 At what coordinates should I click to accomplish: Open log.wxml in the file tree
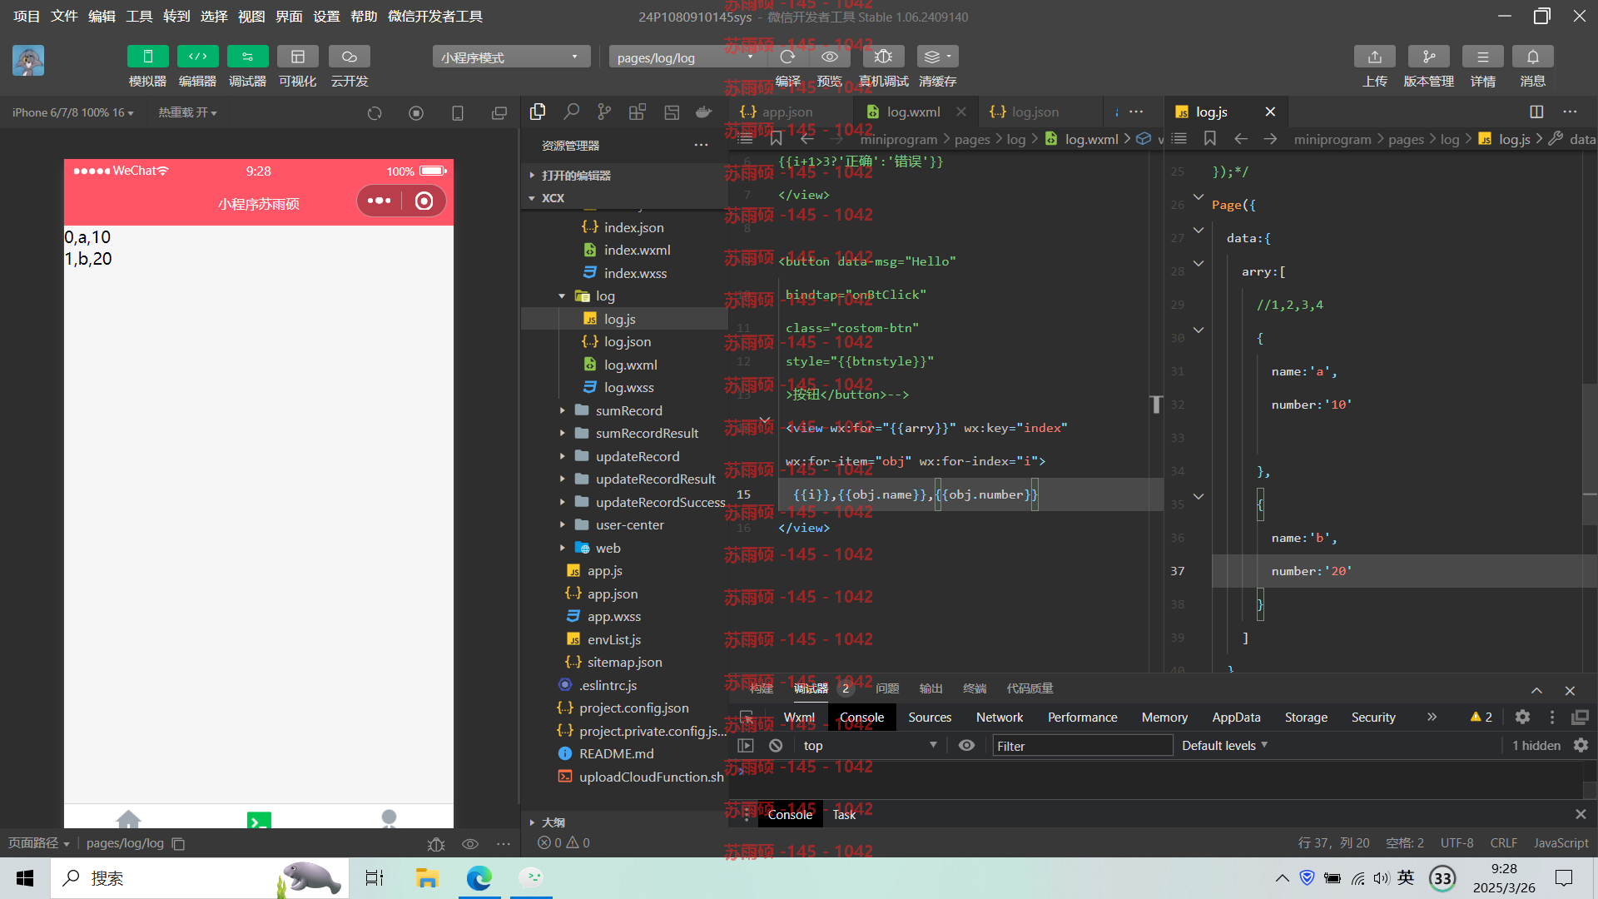[x=630, y=365]
